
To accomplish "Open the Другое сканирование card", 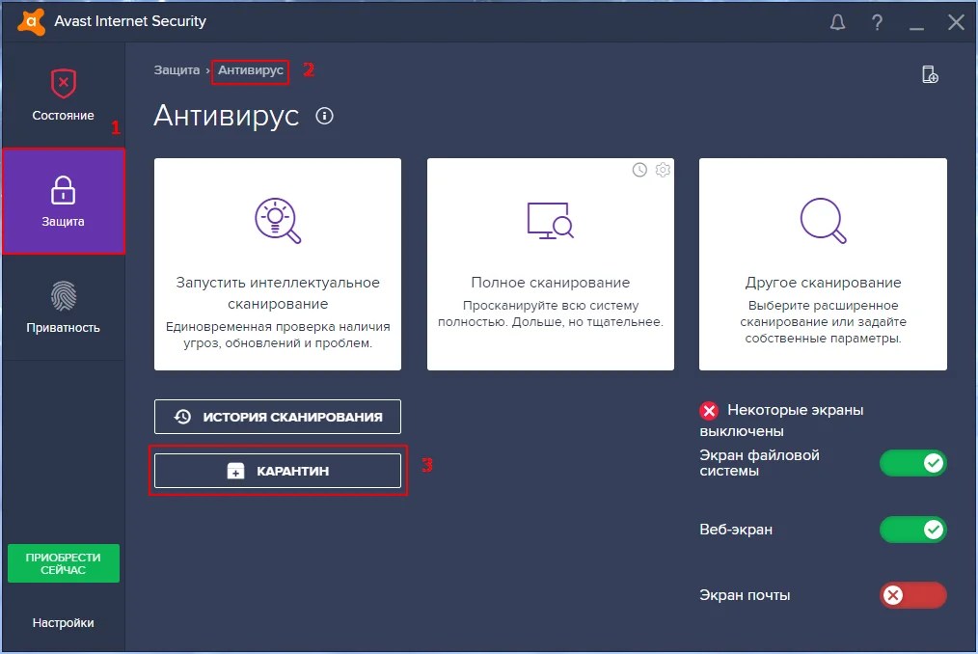I will pyautogui.click(x=823, y=264).
